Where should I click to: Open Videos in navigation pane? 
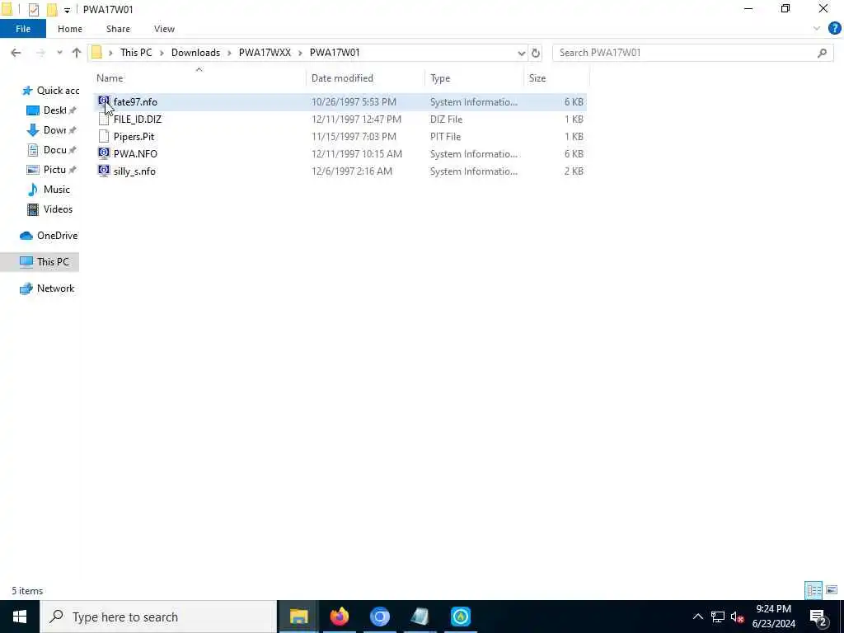49,209
